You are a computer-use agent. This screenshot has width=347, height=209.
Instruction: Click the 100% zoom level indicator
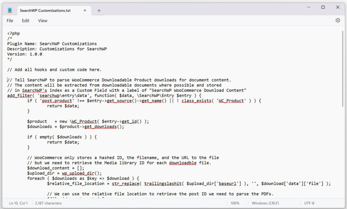tap(235, 203)
